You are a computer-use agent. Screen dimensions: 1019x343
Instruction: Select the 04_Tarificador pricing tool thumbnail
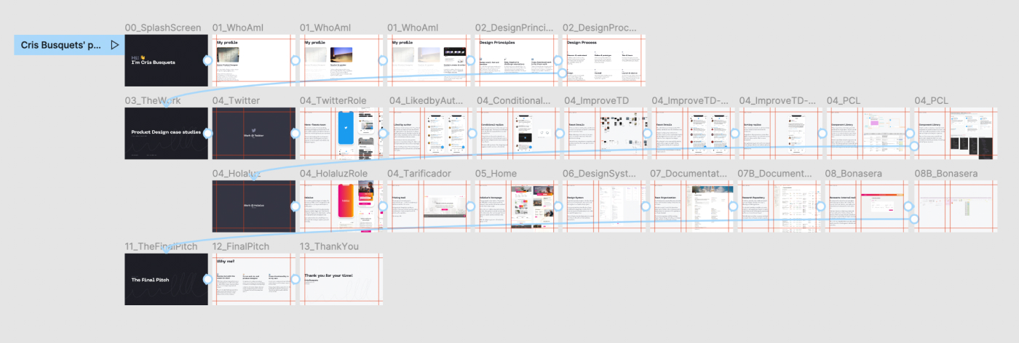pyautogui.click(x=429, y=206)
